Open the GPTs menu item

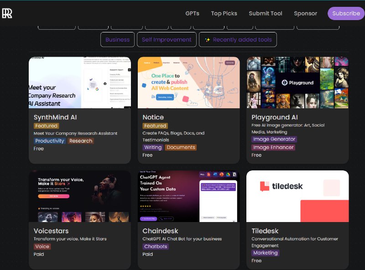pos(192,13)
